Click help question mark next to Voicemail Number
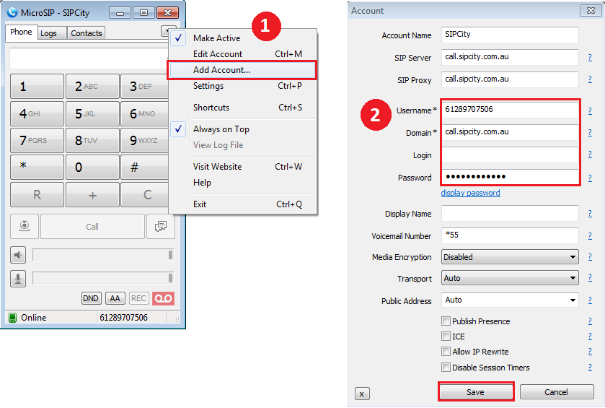The height and width of the screenshot is (408, 605). click(x=590, y=235)
